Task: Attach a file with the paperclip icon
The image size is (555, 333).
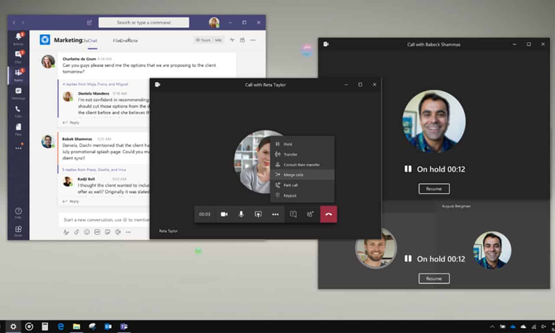Action: click(x=76, y=232)
